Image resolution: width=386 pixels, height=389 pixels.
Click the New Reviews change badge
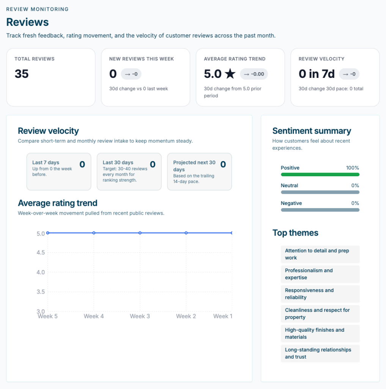[x=131, y=74]
